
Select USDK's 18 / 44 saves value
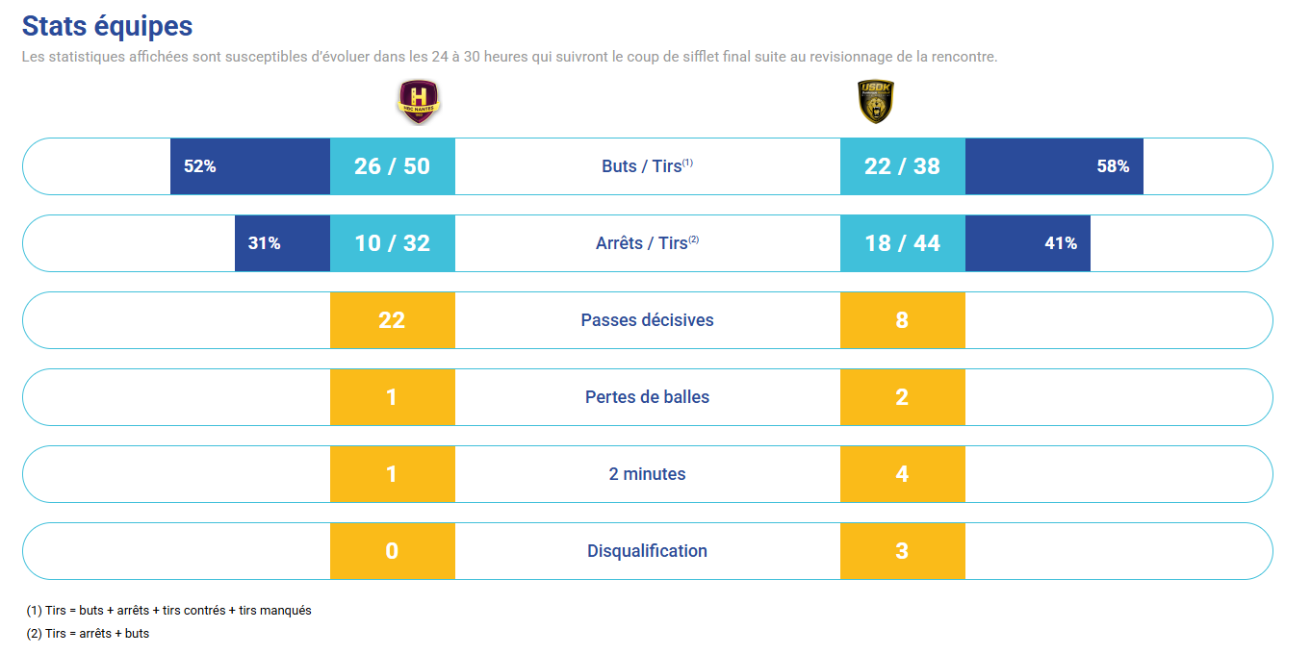point(902,243)
